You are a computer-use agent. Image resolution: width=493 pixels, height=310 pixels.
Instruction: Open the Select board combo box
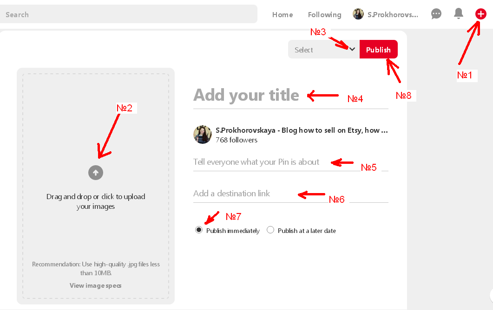point(324,49)
